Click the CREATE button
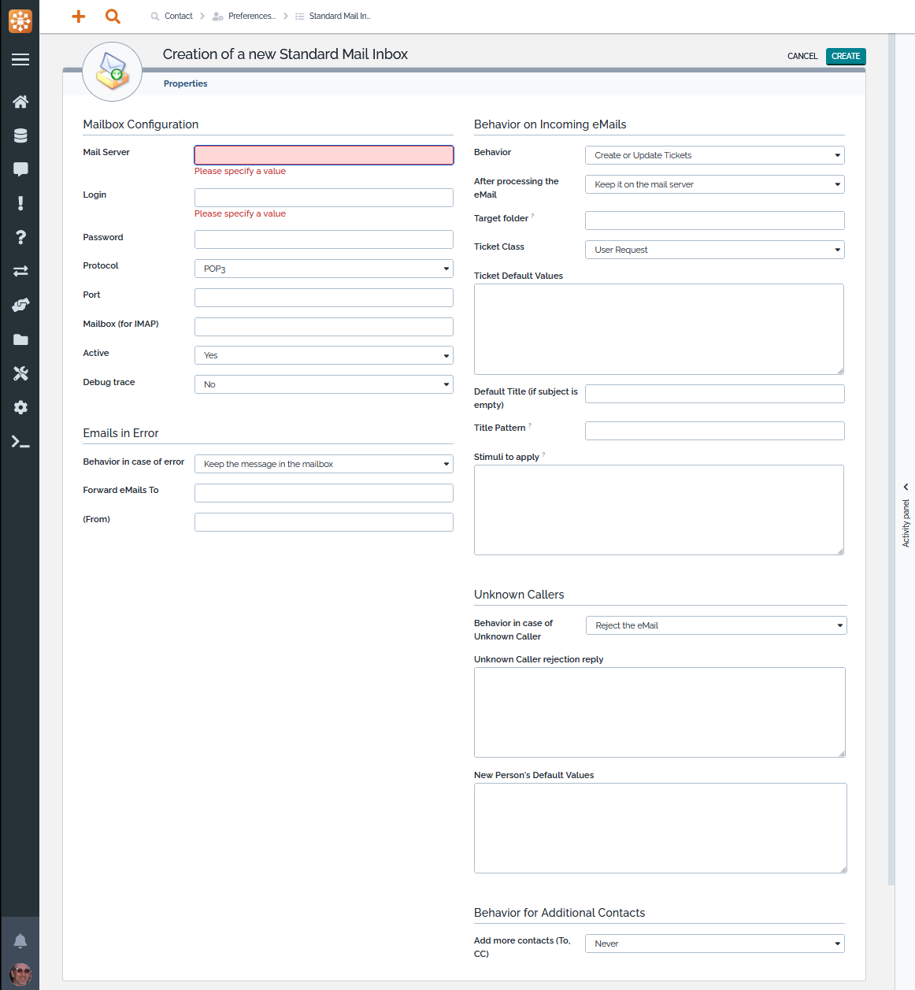This screenshot has height=990, width=915. (846, 56)
